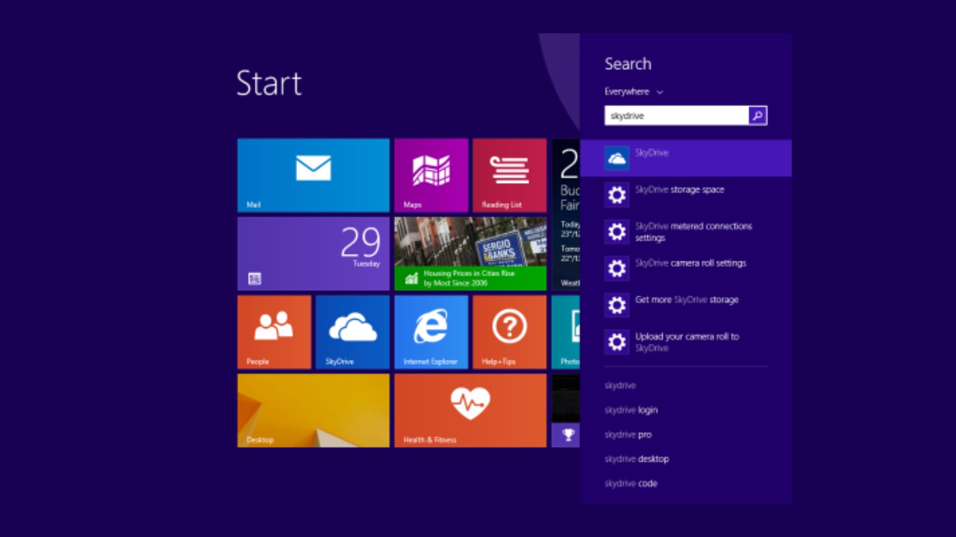Choose the 'skydrive pro' suggestion
This screenshot has width=956, height=537.
628,435
